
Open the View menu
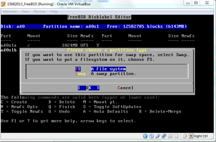tap(25, 11)
